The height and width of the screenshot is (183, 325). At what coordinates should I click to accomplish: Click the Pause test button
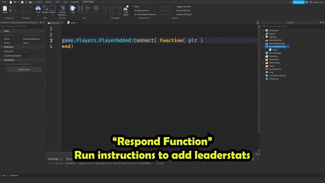(x=80, y=8)
